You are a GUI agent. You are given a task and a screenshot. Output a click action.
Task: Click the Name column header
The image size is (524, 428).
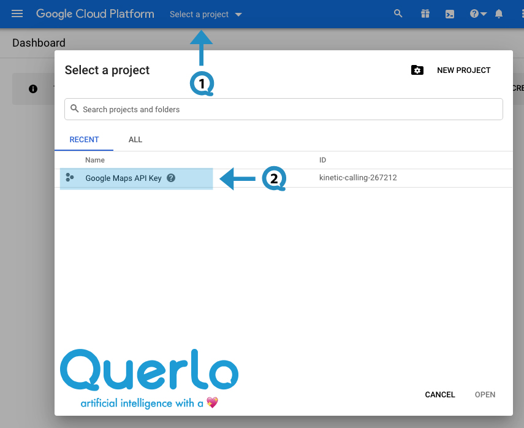click(x=95, y=160)
